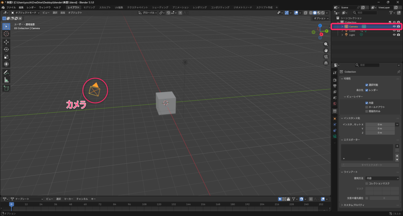Enable the ホールドアウト checkbox
The height and width of the screenshot is (216, 403).
pos(367,107)
